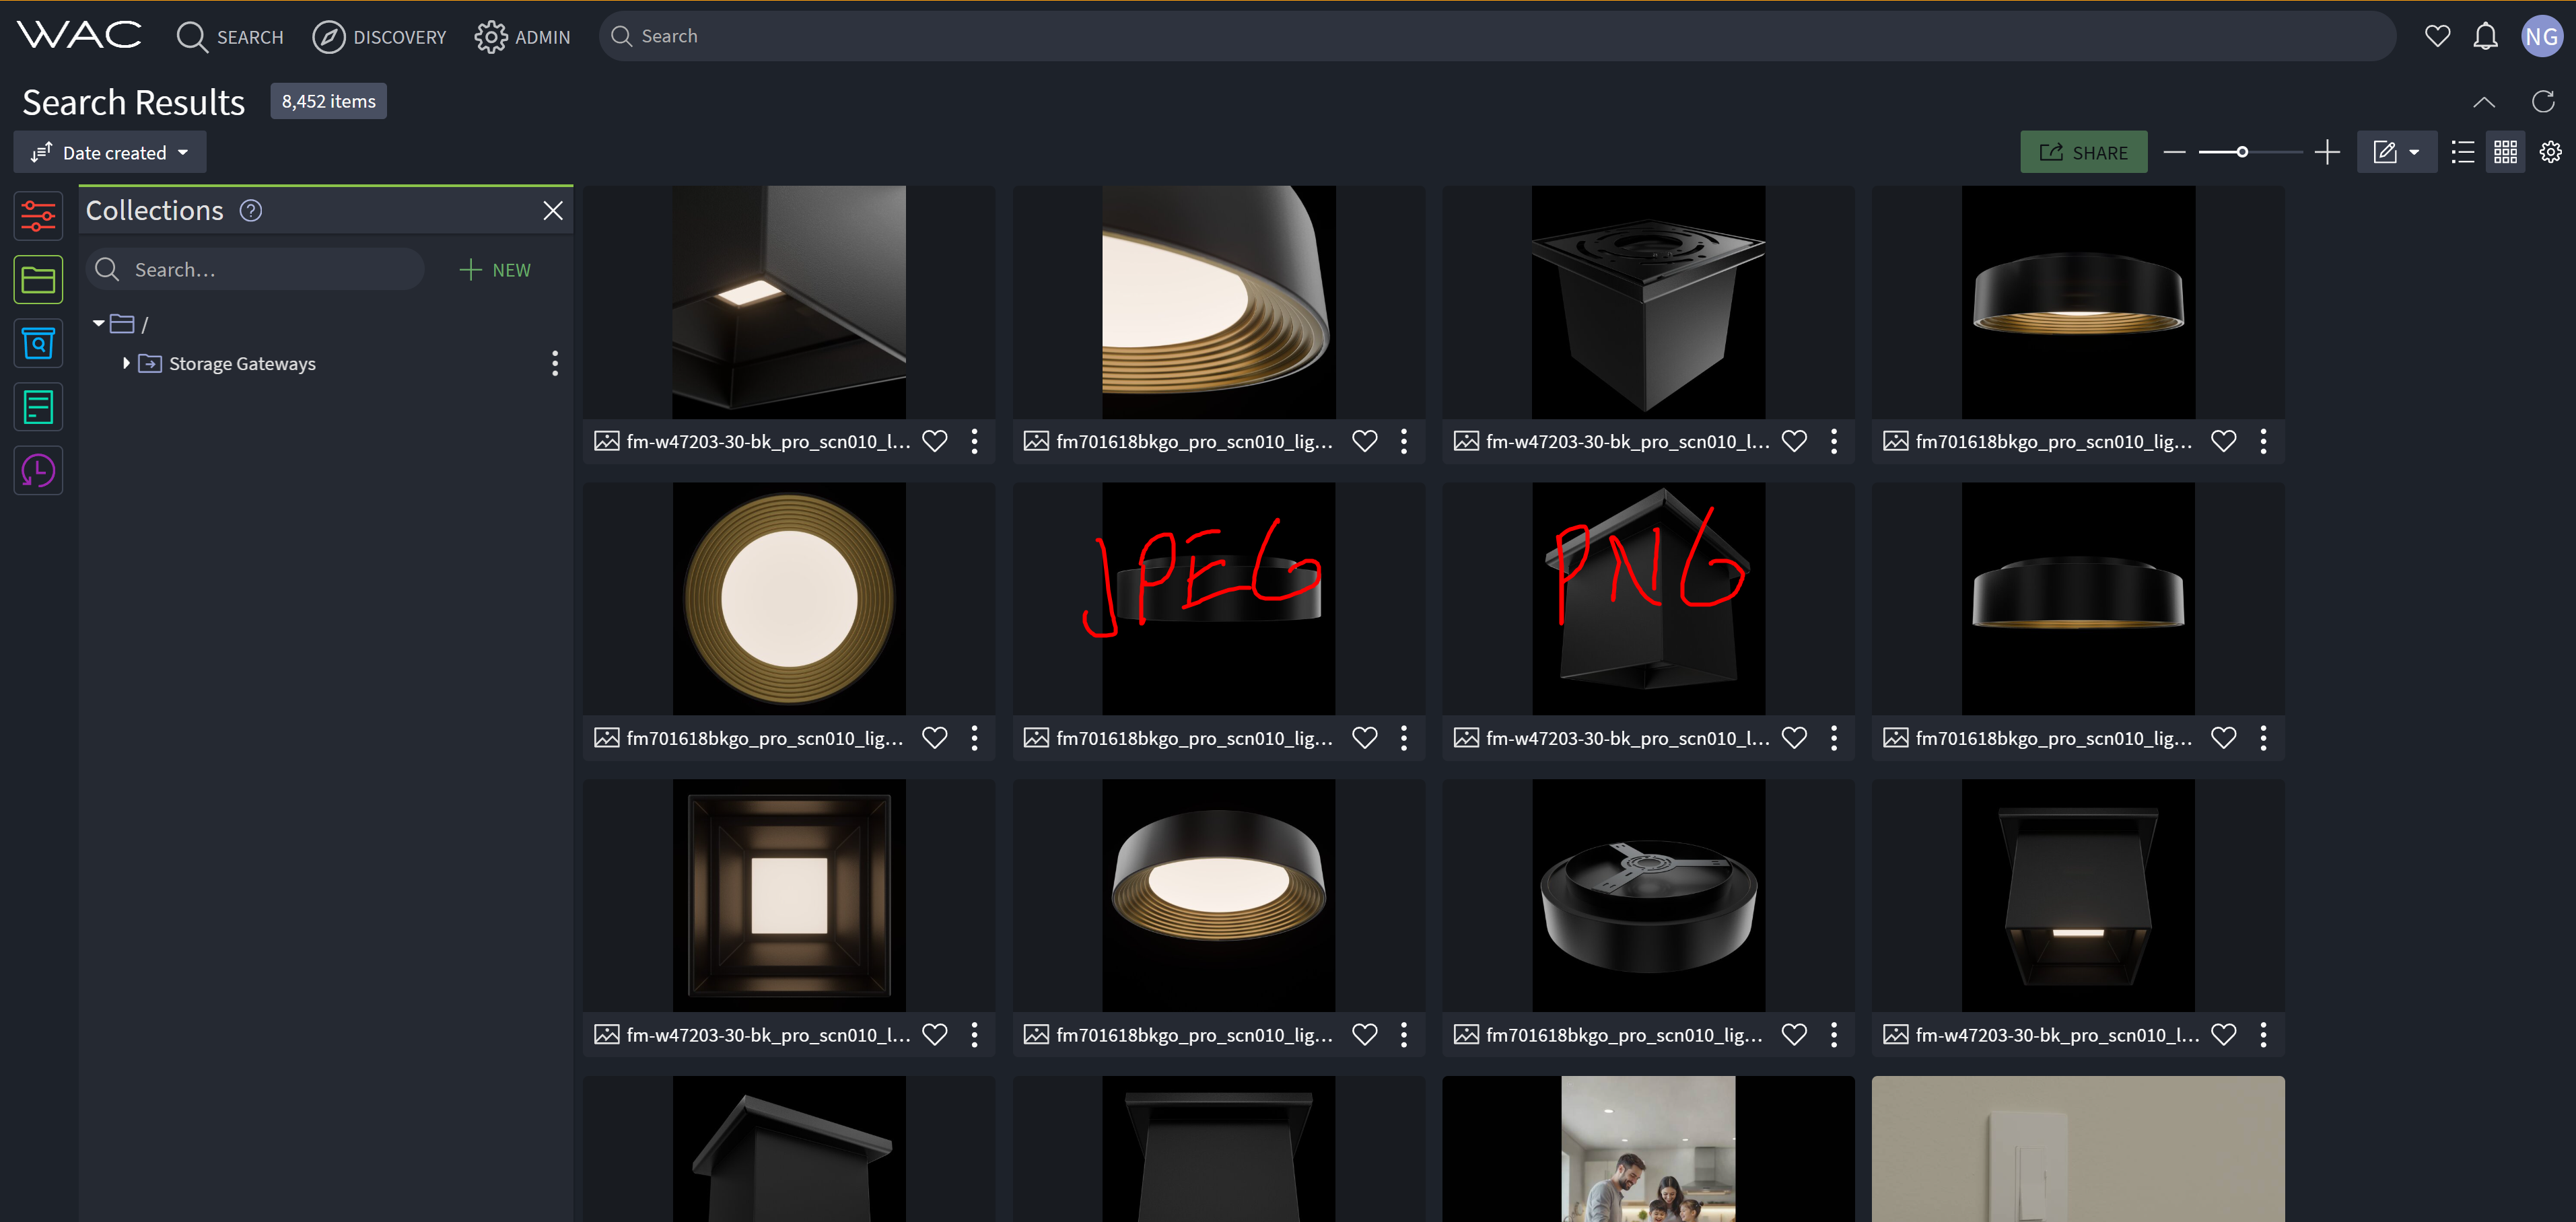Screen dimensions: 2576x1222
Task: Switch to list view
Action: 2463,152
